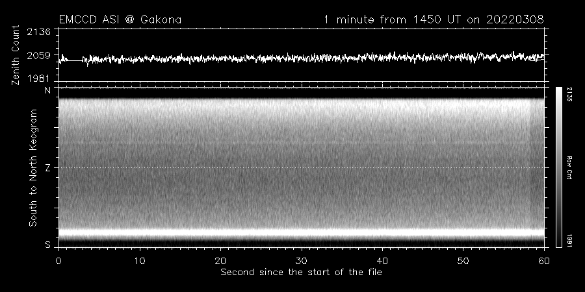The image size is (585, 292).
Task: Click the 'Raw Cnt' colorbar label
Action: [x=569, y=167]
